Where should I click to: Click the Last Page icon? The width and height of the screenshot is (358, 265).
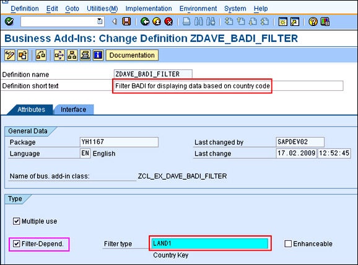click(x=265, y=22)
